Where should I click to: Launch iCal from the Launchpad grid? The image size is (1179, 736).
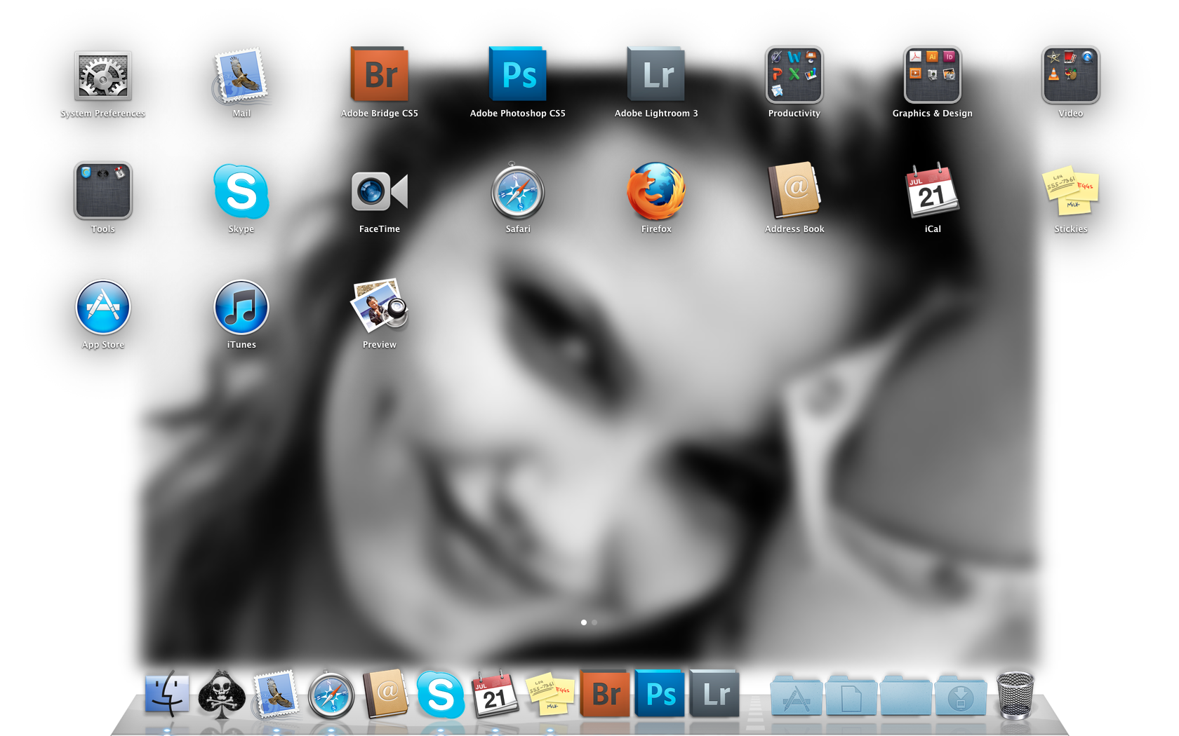(932, 191)
